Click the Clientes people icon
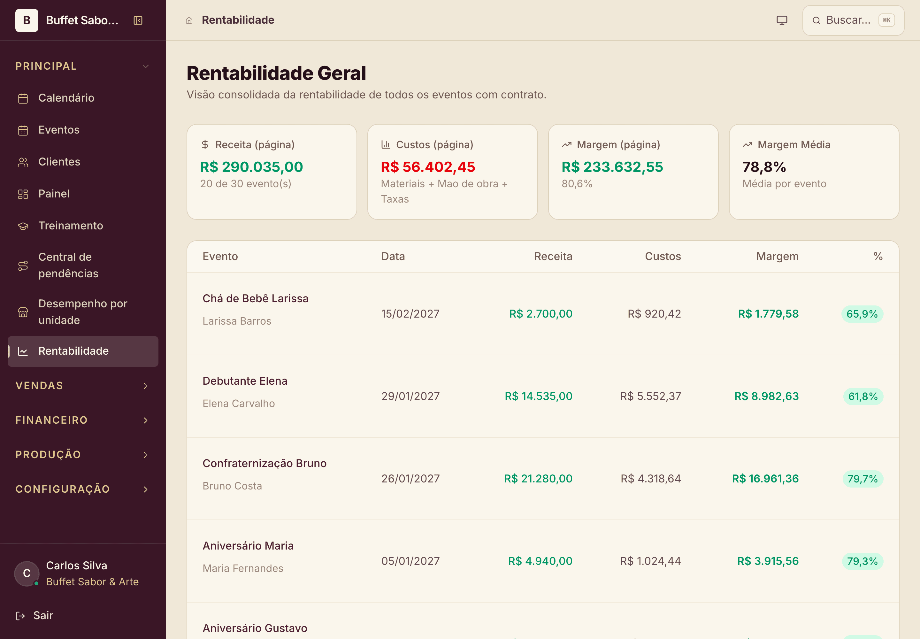 pyautogui.click(x=23, y=162)
